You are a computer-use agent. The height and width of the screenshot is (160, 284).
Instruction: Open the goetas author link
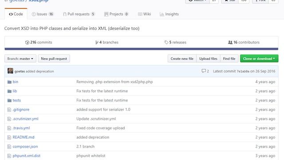point(20,71)
